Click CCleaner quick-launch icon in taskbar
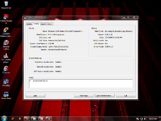Viewport: 161px width, 121px height. (x=20, y=119)
